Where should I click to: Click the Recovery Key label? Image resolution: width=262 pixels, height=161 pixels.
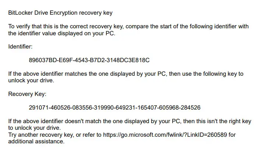27,94
